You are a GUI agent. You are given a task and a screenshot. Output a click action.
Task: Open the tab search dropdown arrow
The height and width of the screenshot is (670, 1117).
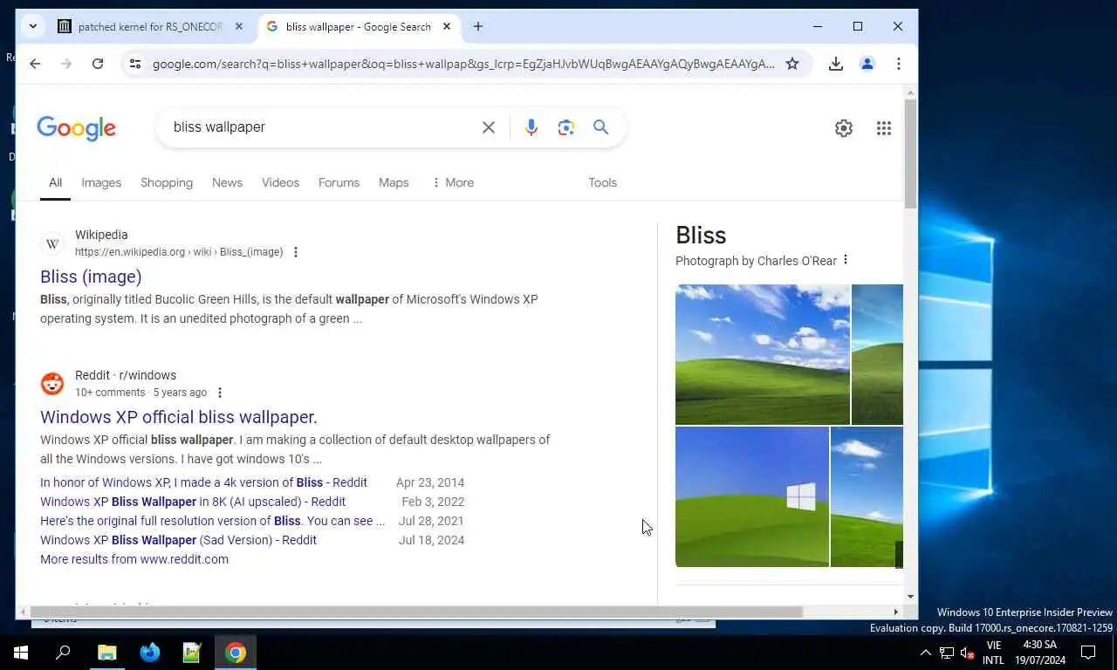pyautogui.click(x=32, y=26)
